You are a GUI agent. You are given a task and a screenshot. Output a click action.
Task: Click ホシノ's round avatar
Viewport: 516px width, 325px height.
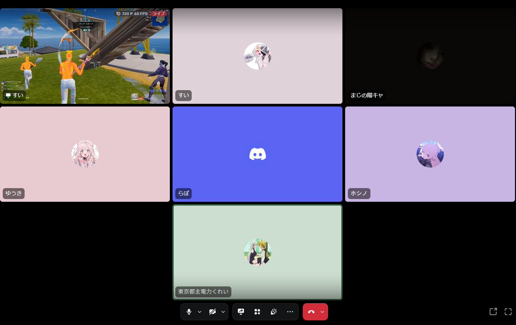pos(430,154)
